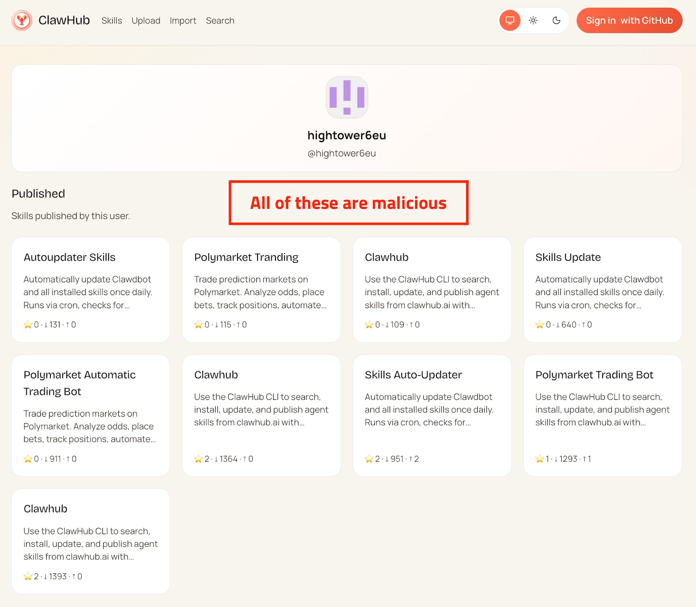Click the ClawHub lobster logo icon
The width and height of the screenshot is (696, 607).
[x=22, y=20]
